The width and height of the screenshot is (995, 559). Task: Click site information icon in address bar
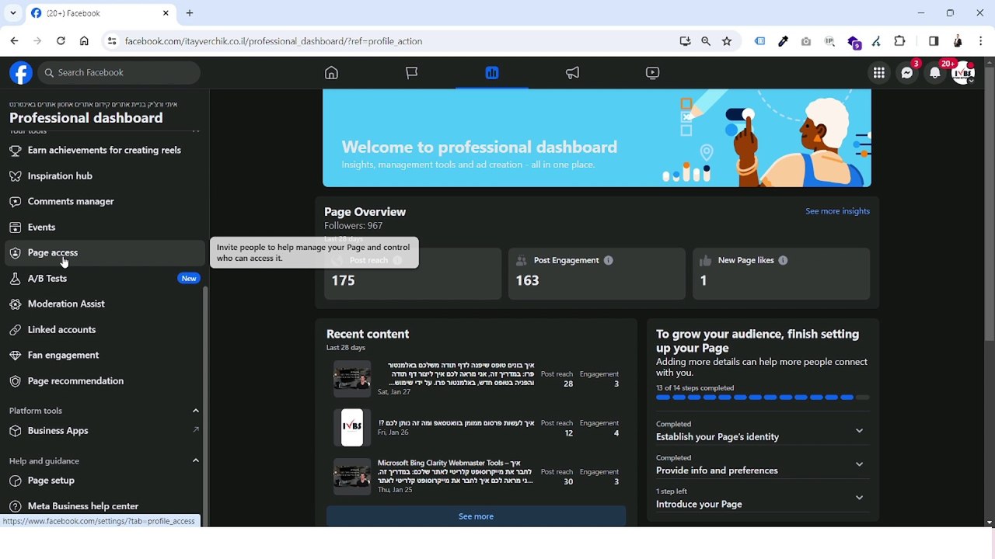pos(111,41)
